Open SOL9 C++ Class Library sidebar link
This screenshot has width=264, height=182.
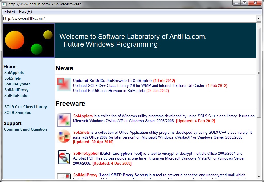[x=26, y=107]
